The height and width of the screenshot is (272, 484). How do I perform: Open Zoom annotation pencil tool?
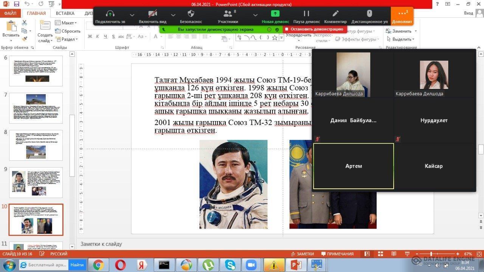[335, 14]
